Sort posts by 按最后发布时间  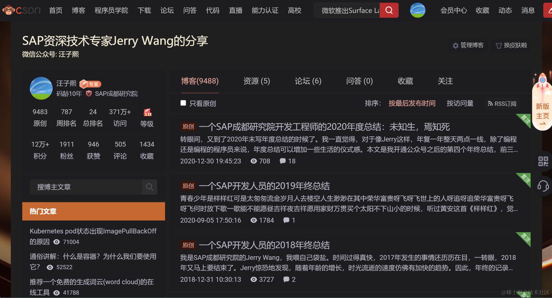pos(412,103)
